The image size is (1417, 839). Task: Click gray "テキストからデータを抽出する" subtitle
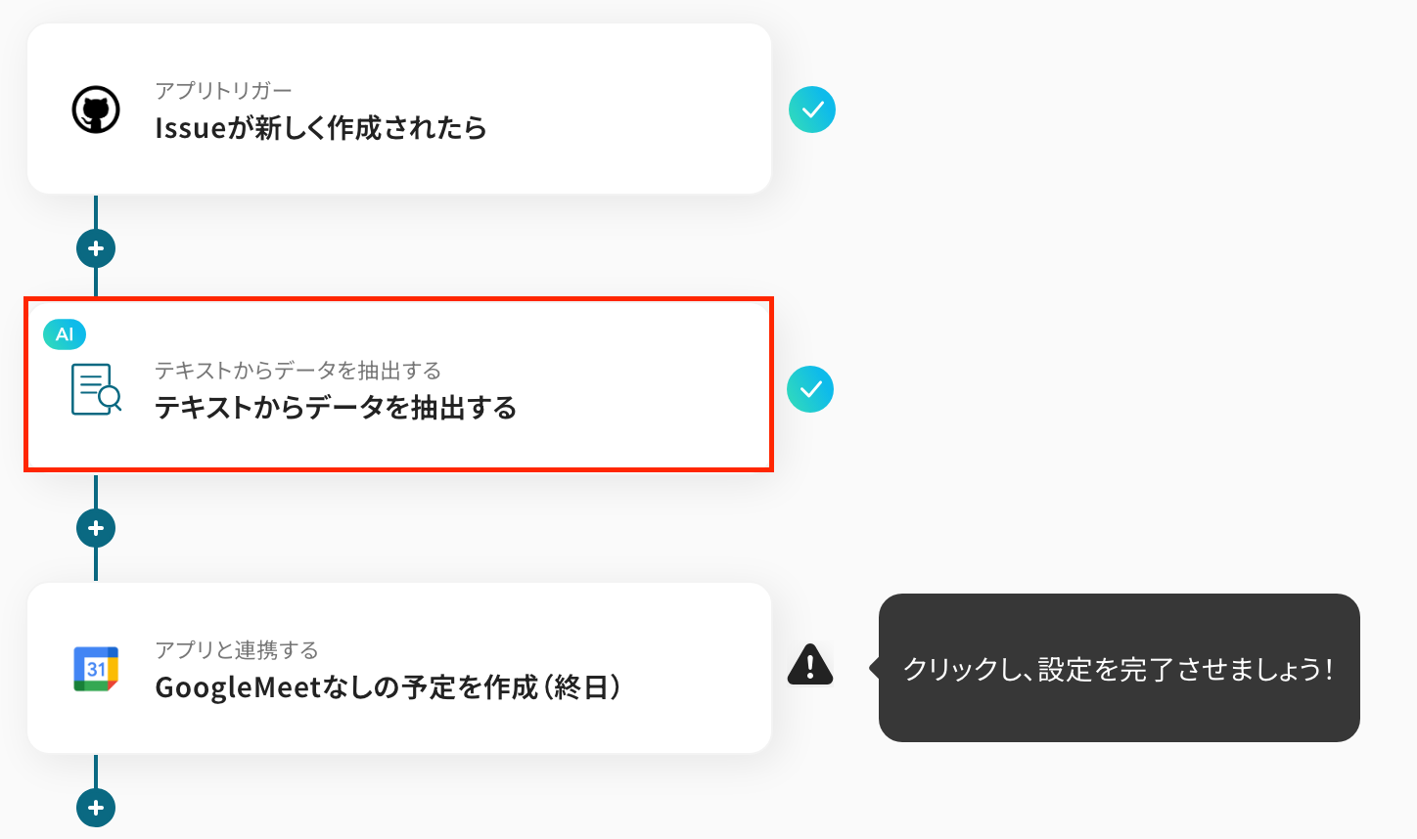[x=297, y=371]
